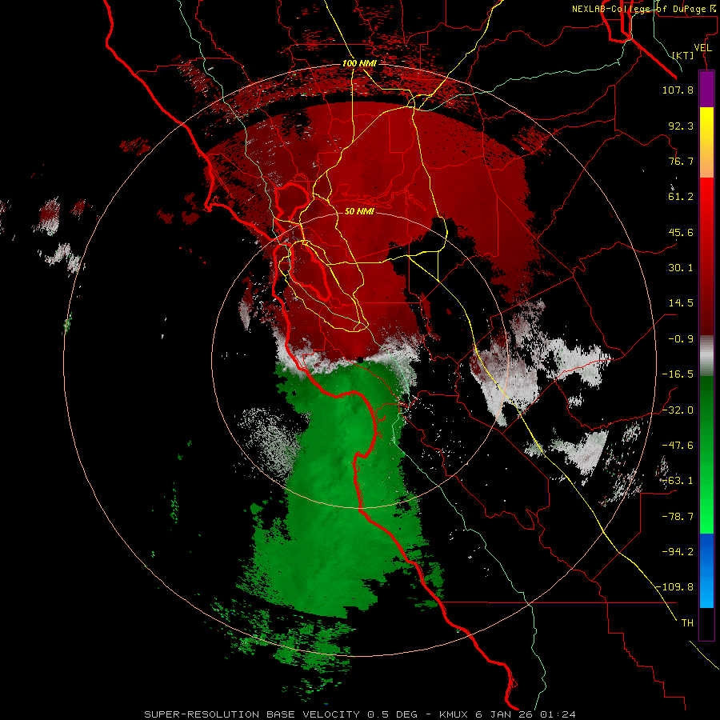Click the -0.9 legend value
This screenshot has height=720, width=720.
click(x=681, y=339)
